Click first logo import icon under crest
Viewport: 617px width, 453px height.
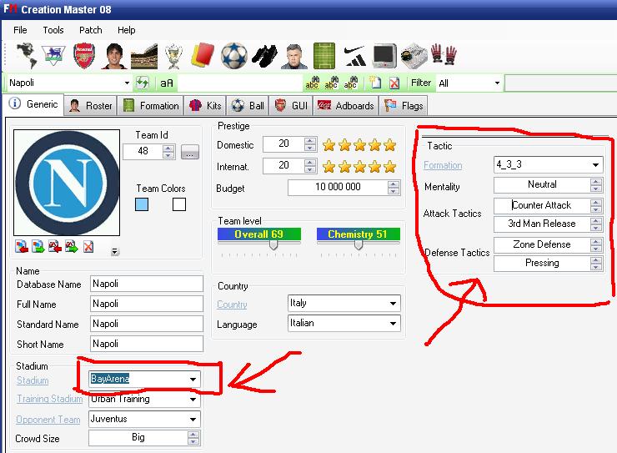(22, 247)
